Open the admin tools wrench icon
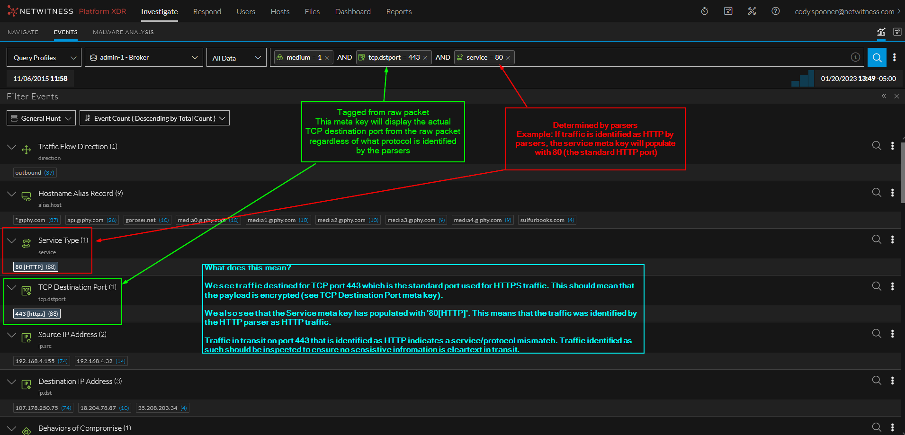 pos(752,11)
